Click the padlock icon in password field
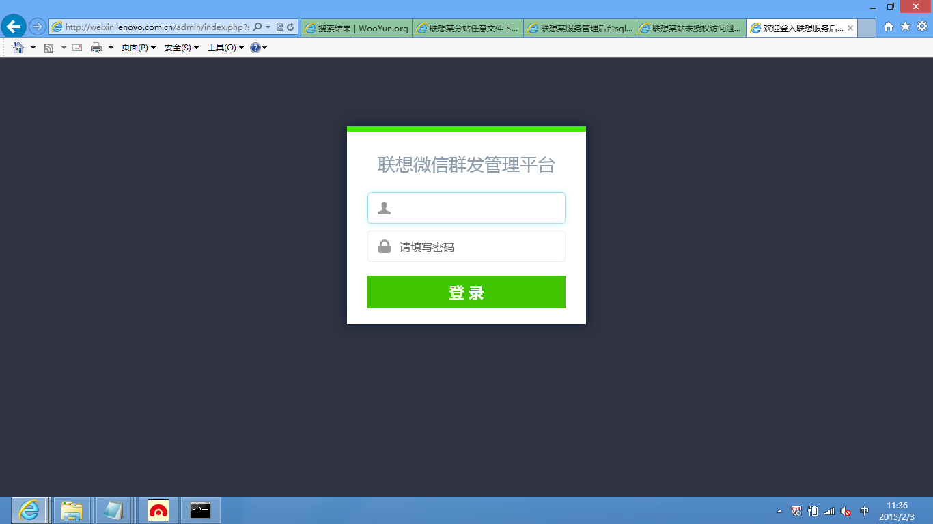933x524 pixels. coord(385,246)
